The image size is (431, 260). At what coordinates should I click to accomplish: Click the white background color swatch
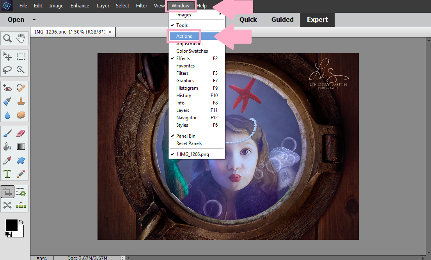coord(19,232)
